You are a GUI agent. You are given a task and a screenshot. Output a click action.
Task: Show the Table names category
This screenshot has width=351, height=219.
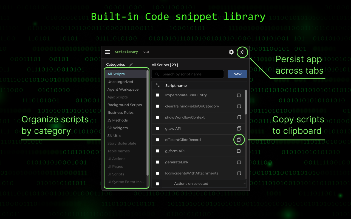126,151
